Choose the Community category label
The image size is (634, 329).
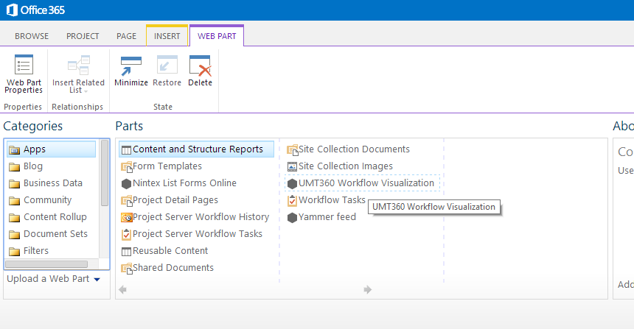point(47,199)
